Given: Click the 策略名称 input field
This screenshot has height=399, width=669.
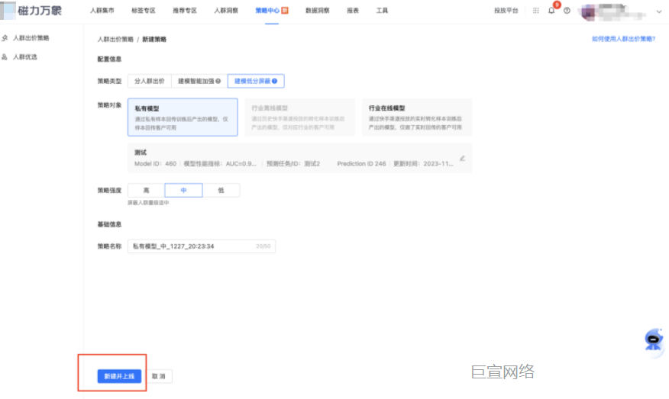Looking at the screenshot, I should click(202, 246).
